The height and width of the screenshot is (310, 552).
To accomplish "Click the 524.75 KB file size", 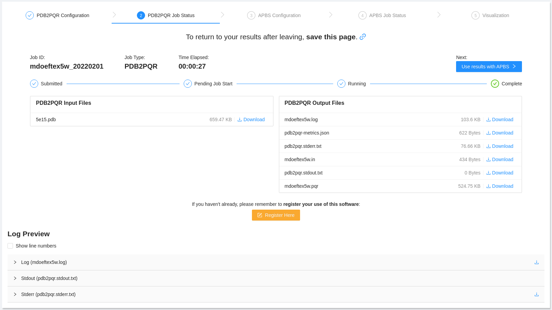I will tap(469, 186).
